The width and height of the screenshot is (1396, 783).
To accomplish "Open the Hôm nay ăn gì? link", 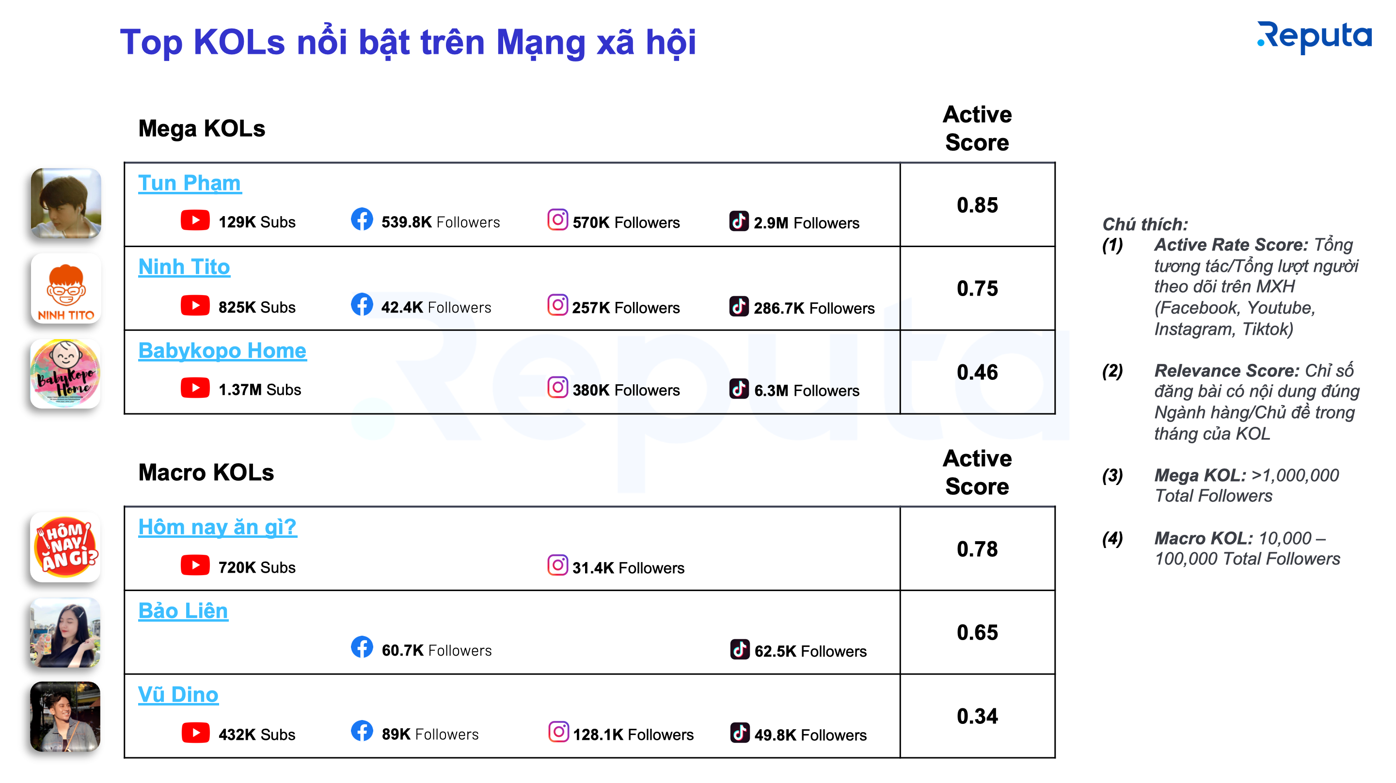I will tap(217, 527).
